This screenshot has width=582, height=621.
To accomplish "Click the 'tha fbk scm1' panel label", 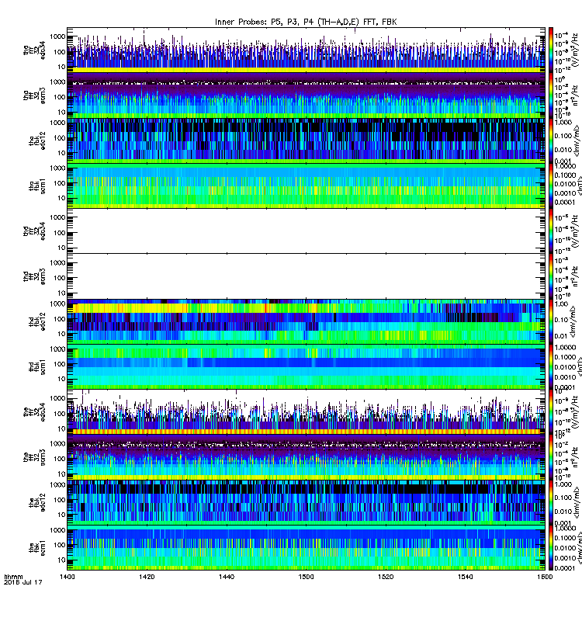I will click(x=37, y=186).
